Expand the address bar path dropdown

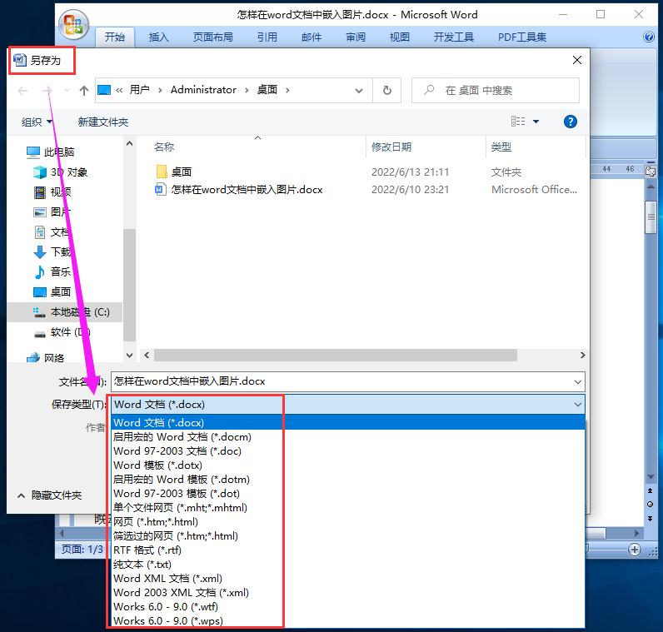click(x=358, y=90)
